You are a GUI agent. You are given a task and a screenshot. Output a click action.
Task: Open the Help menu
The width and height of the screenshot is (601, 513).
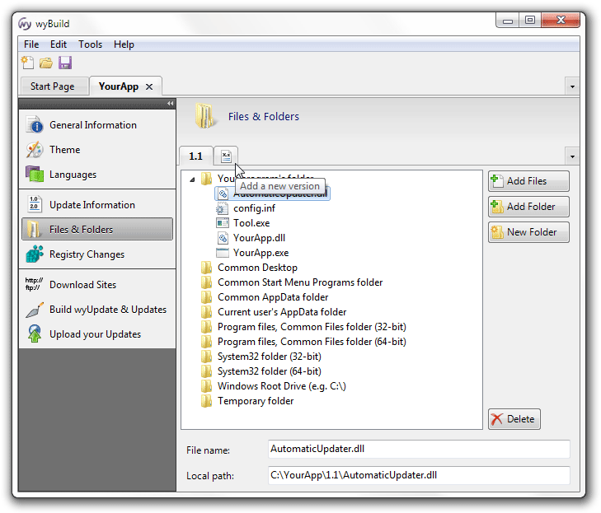124,44
